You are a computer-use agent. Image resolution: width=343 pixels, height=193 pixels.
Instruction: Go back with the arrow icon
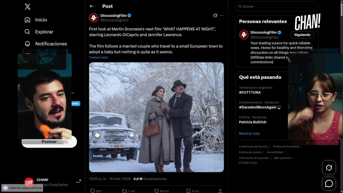[x=91, y=6]
